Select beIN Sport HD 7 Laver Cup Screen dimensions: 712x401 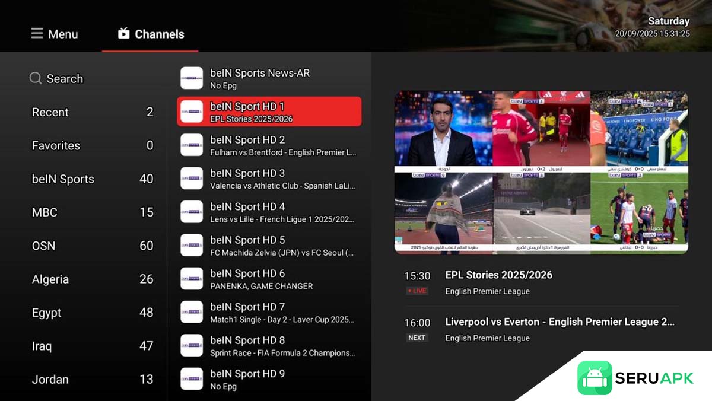282,313
